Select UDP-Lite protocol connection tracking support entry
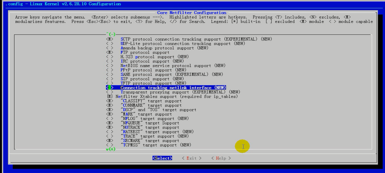Image resolution: width=385 pixels, height=173 pixels. coord(183,44)
